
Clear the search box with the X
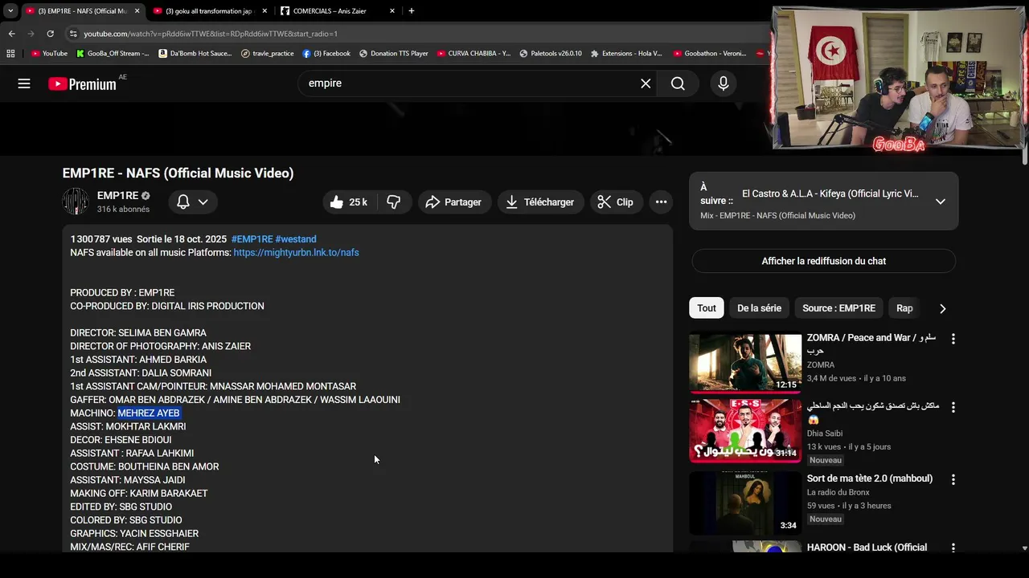click(x=646, y=83)
